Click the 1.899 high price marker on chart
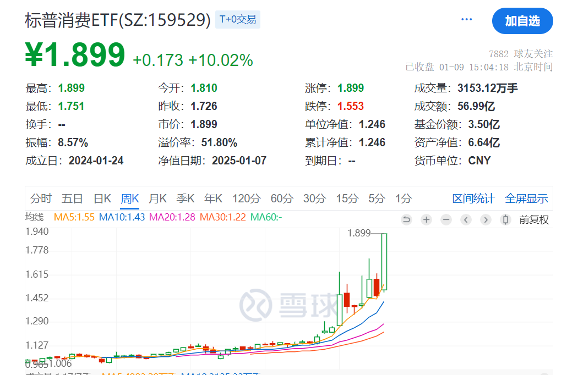This screenshot has width=567, height=375. click(x=359, y=233)
